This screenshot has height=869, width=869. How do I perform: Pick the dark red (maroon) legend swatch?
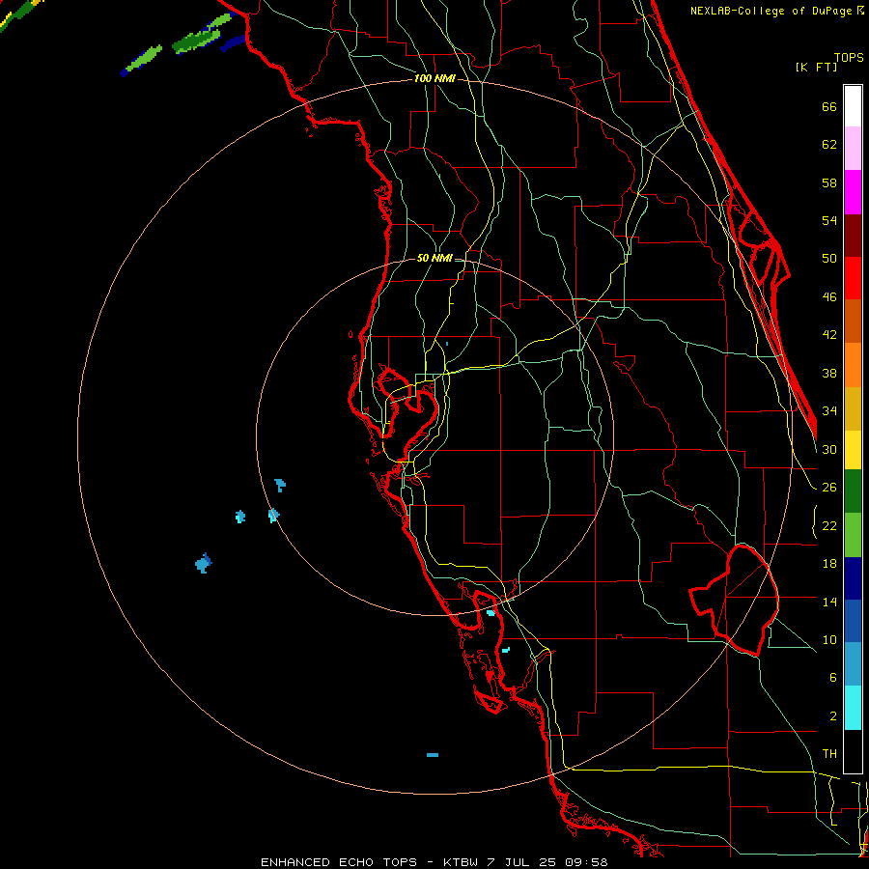pyautogui.click(x=853, y=236)
